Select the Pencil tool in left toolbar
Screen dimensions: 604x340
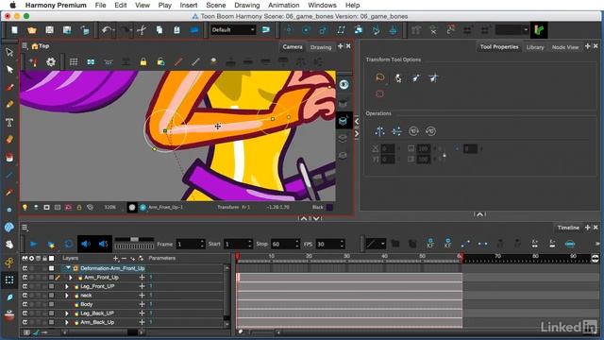pyautogui.click(x=9, y=105)
